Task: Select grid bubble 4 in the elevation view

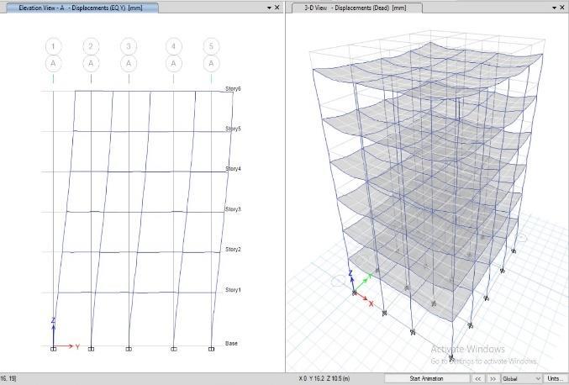Action: point(173,46)
